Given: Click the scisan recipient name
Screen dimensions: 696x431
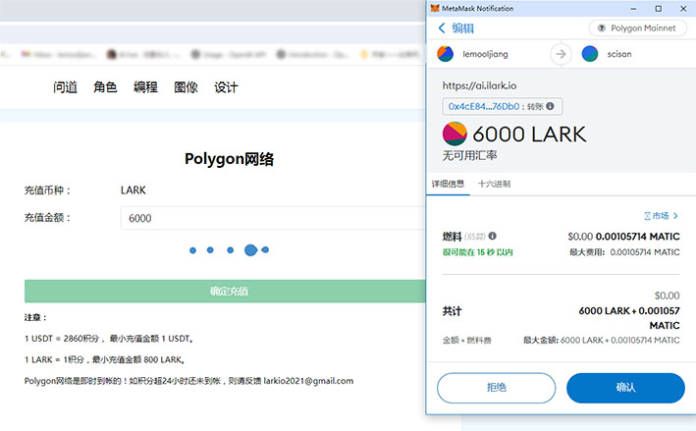Looking at the screenshot, I should point(619,54).
